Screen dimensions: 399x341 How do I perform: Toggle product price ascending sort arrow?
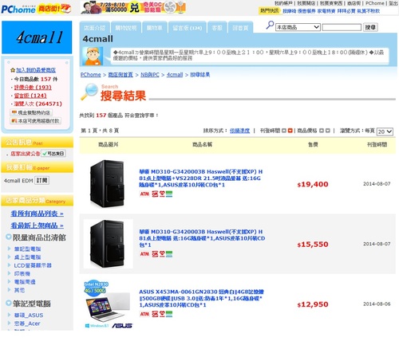322,131
